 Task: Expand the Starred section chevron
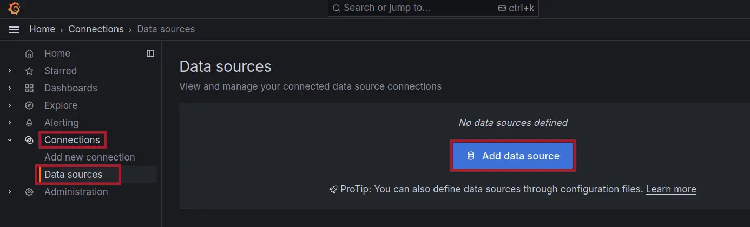point(10,71)
